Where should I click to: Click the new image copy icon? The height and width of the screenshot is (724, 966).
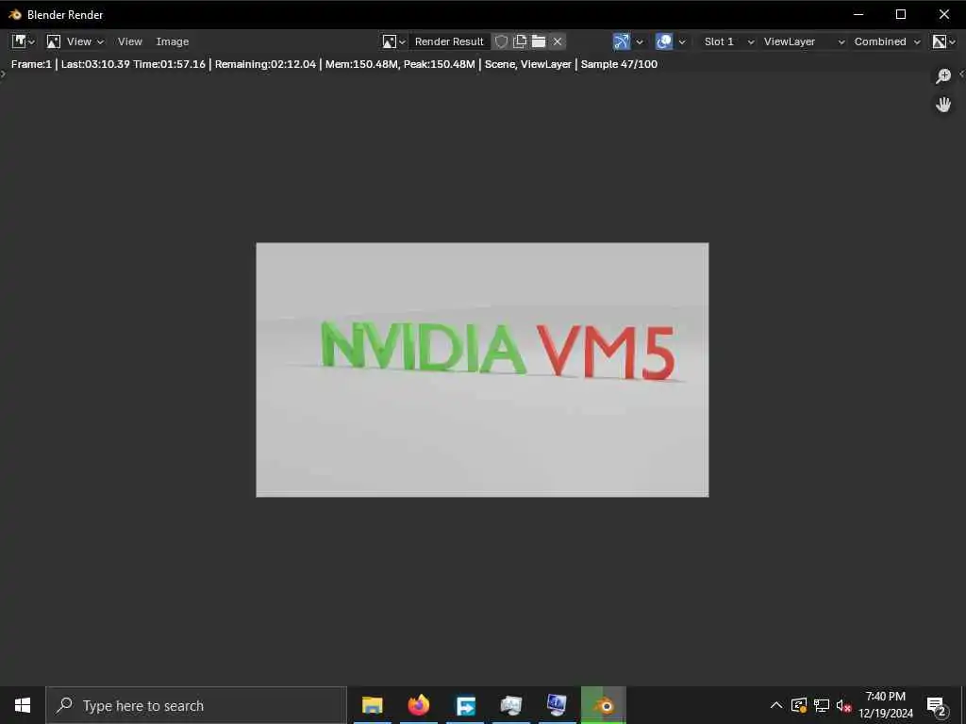coord(520,41)
